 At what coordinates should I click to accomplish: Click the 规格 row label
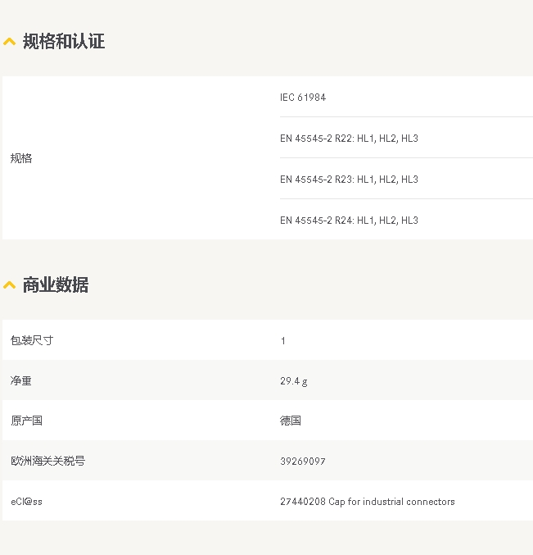click(x=21, y=158)
